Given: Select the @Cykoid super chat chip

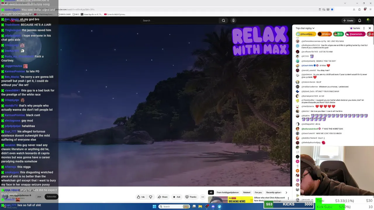Looking at the screenshot, I should click(324, 34).
